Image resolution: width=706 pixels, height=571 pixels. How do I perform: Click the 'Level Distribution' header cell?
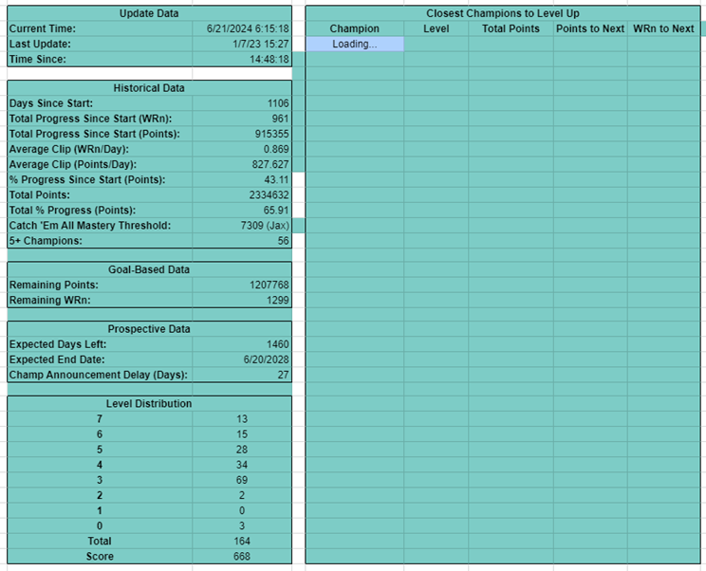tap(149, 404)
